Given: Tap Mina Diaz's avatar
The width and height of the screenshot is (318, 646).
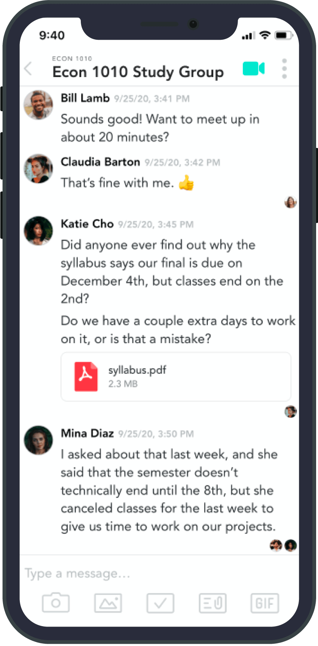Looking at the screenshot, I should coord(38,440).
